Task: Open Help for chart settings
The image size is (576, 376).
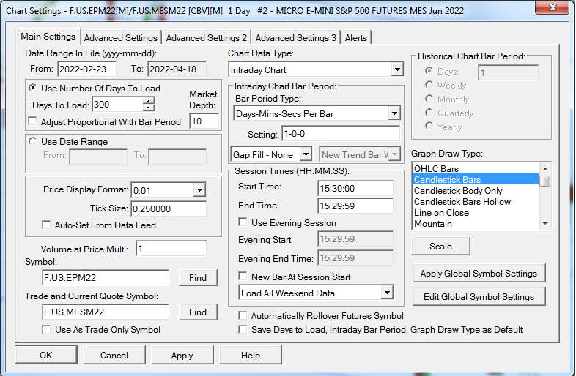Action: 251,355
